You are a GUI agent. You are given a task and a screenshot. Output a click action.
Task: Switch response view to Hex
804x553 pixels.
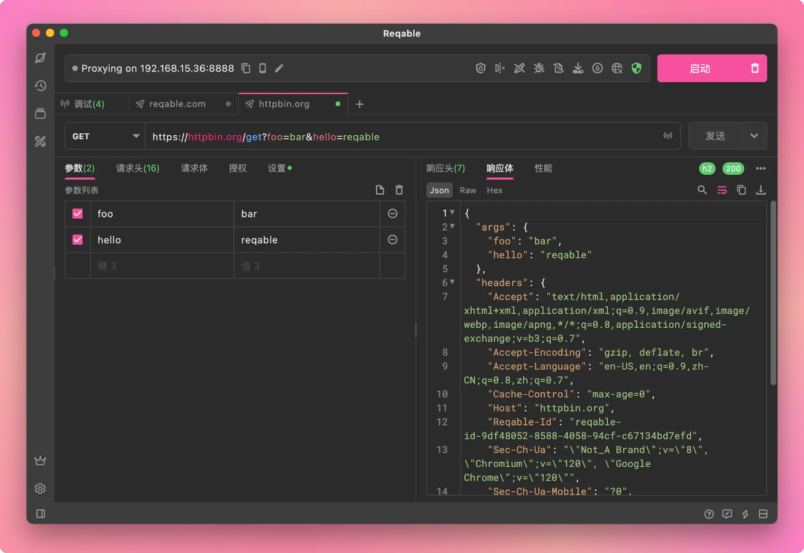[495, 190]
